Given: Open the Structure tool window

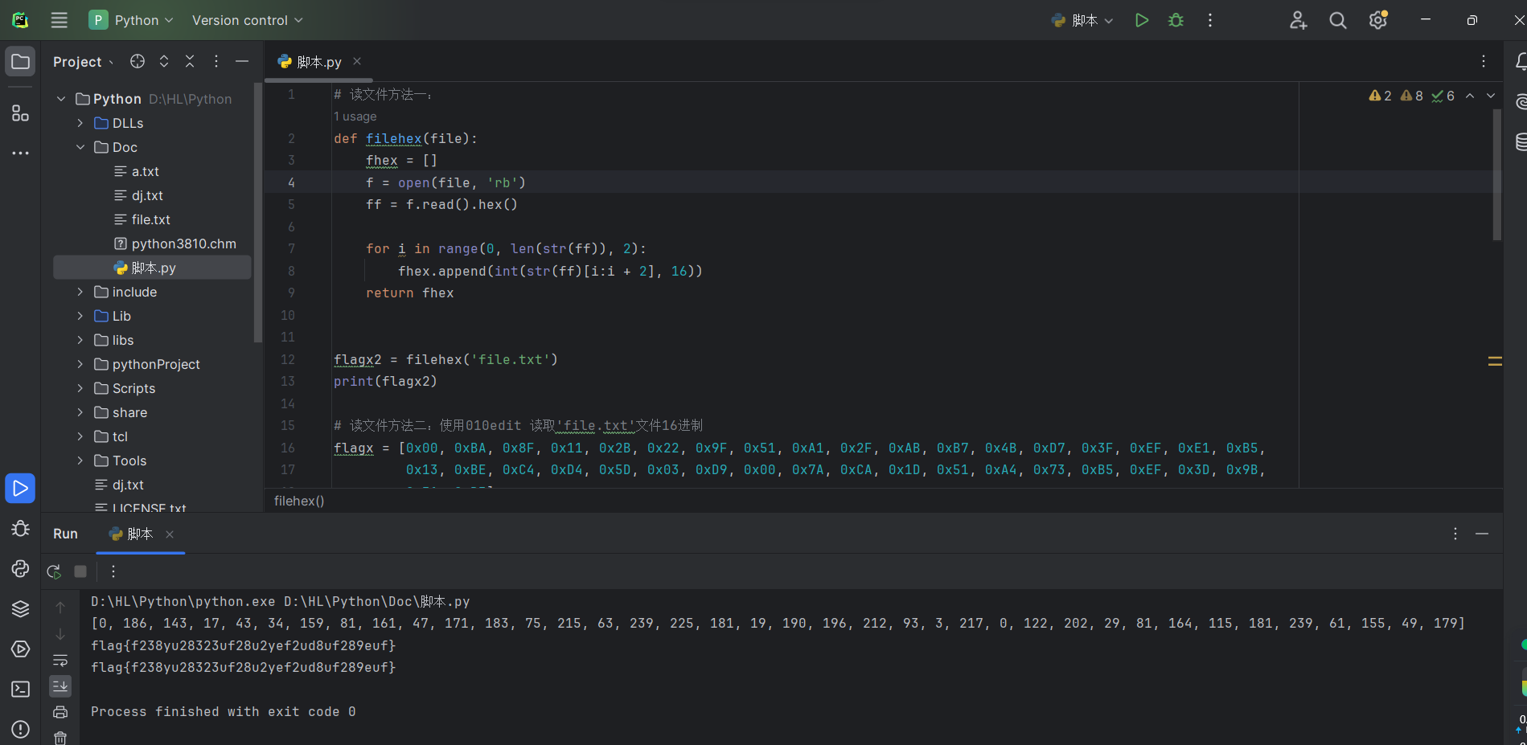Looking at the screenshot, I should pyautogui.click(x=20, y=113).
